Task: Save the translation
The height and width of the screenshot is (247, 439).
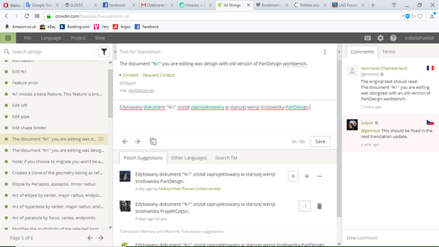Action: [320, 142]
